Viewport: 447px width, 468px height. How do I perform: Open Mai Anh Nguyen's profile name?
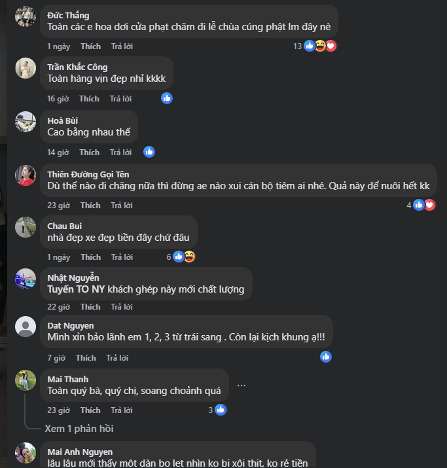pos(80,452)
